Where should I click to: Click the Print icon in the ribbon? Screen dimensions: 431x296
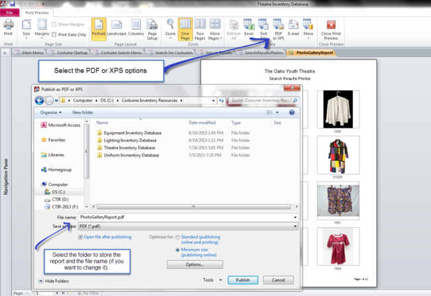pos(8,28)
